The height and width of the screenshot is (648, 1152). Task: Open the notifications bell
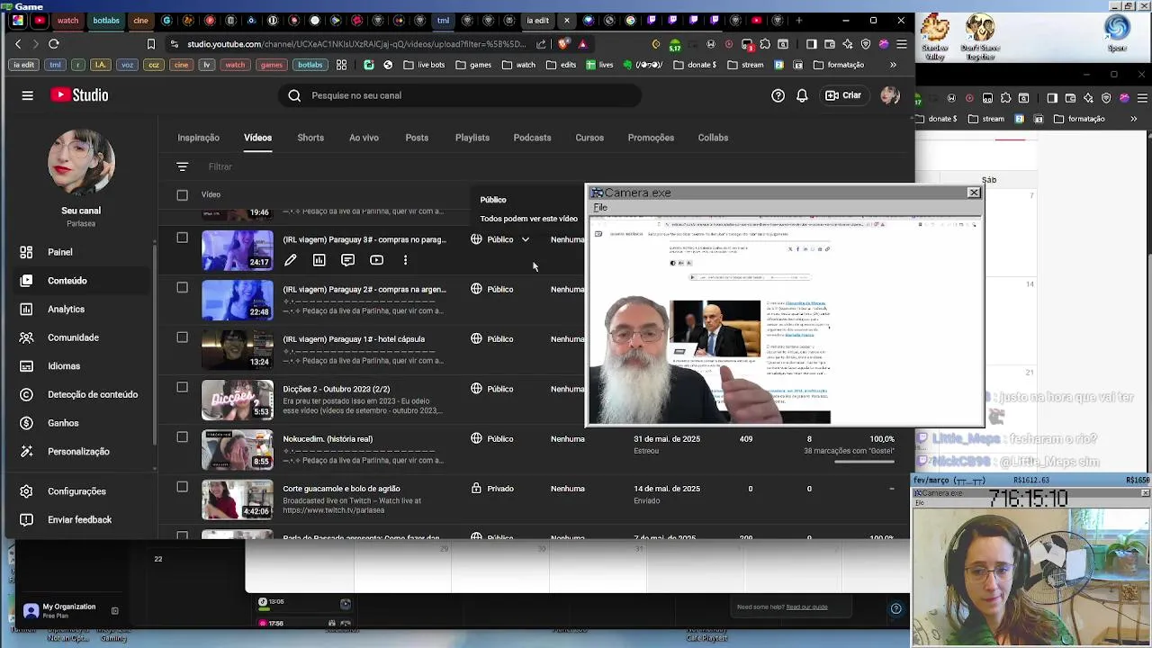coord(802,95)
